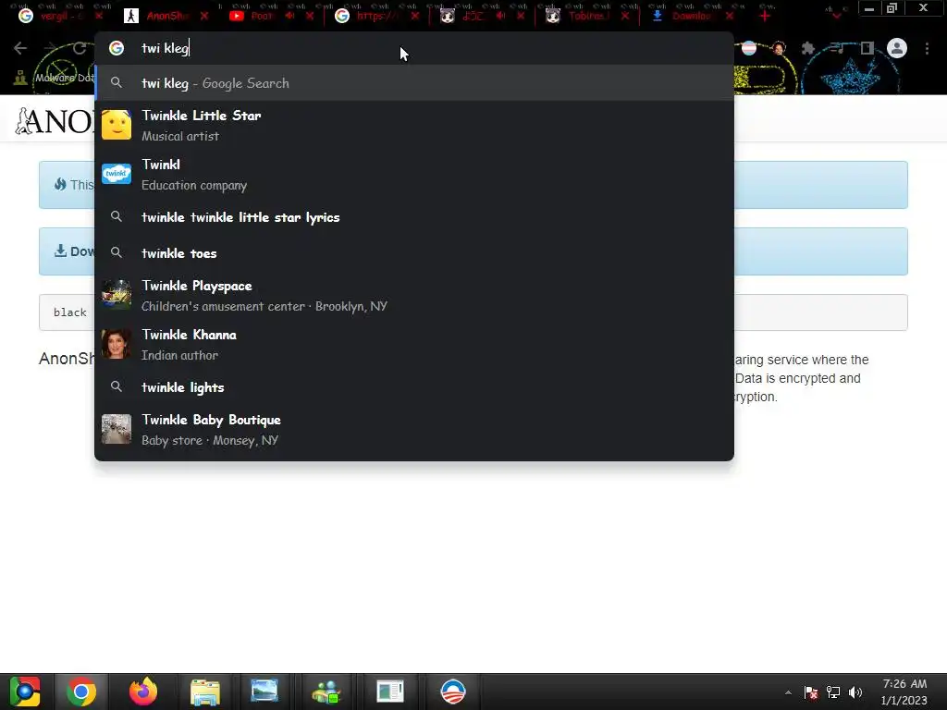947x710 pixels.
Task: Click the transgender flag extension icon
Action: pyautogui.click(x=749, y=48)
